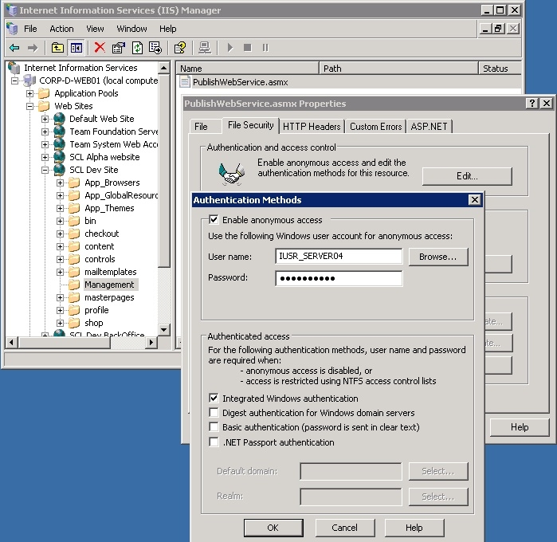The height and width of the screenshot is (542, 557).
Task: Click Cancel in Authentication Methods
Action: 344,528
